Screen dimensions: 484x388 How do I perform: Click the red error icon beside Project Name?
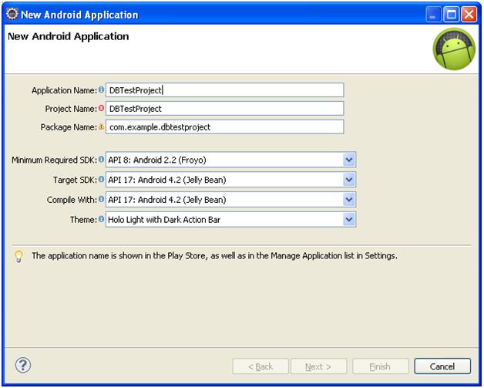click(101, 108)
